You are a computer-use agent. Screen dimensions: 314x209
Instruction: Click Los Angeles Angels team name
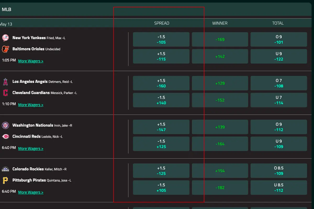click(30, 82)
